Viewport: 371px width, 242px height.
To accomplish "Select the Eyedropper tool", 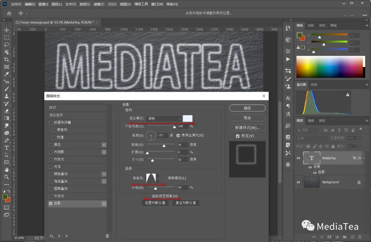I will (7, 74).
